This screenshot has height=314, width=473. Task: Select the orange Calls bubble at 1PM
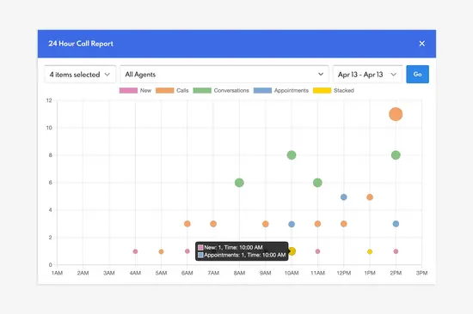pyautogui.click(x=370, y=196)
